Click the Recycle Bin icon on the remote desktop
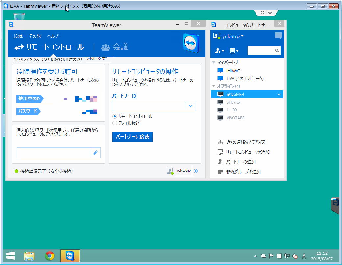The height and width of the screenshot is (265, 342). coord(19,16)
